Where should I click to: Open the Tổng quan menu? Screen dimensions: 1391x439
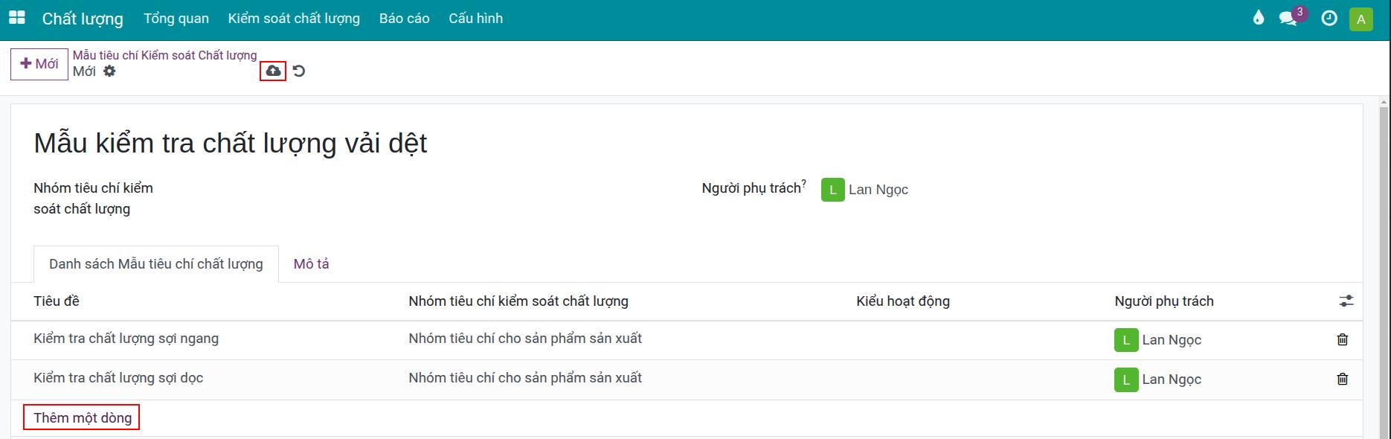point(176,19)
